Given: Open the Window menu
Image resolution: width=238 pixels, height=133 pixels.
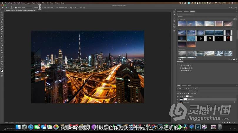Looking at the screenshot, I should coord(57,3).
